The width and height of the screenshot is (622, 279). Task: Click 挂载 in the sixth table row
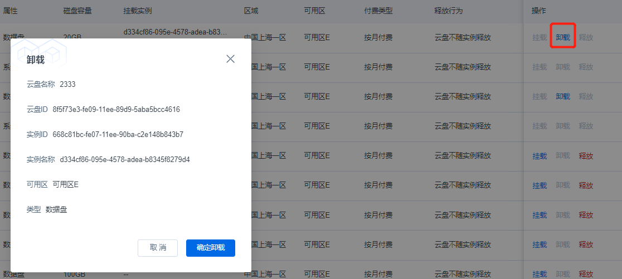tap(540, 185)
